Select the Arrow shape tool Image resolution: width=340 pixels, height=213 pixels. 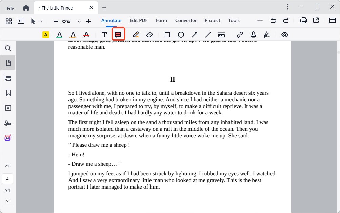pyautogui.click(x=195, y=34)
